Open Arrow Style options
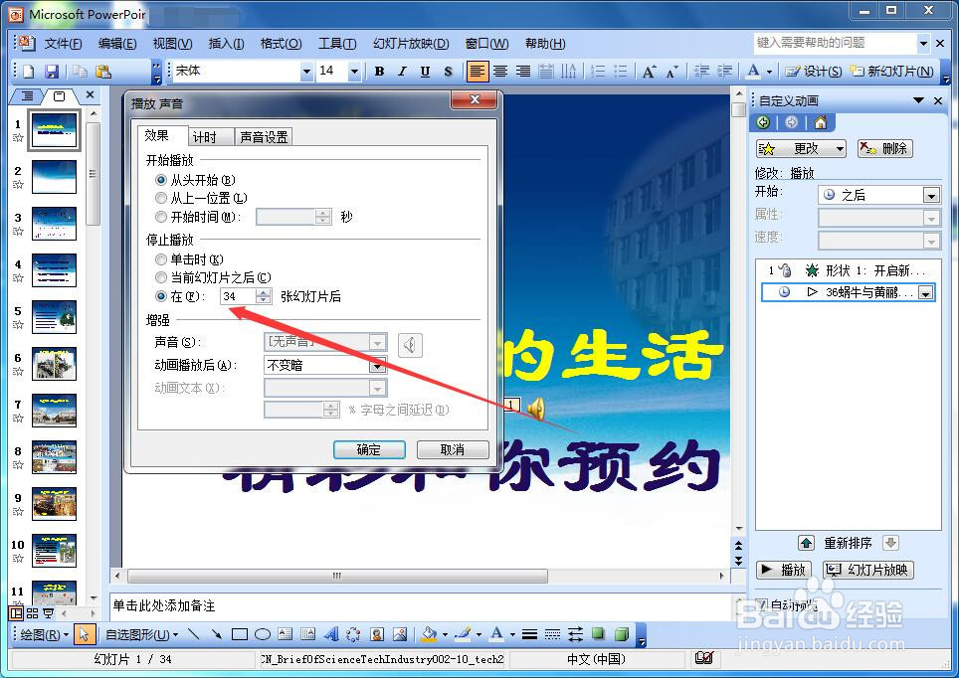Image resolution: width=959 pixels, height=678 pixels. (575, 634)
